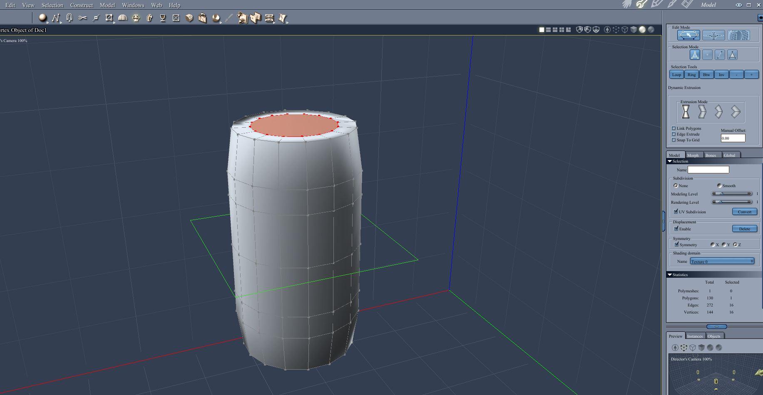Image resolution: width=763 pixels, height=395 pixels.
Task: Select wireframe cube display mode
Action: (625, 30)
